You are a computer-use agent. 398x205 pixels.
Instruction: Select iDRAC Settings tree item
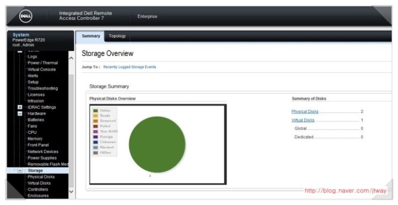(42, 108)
